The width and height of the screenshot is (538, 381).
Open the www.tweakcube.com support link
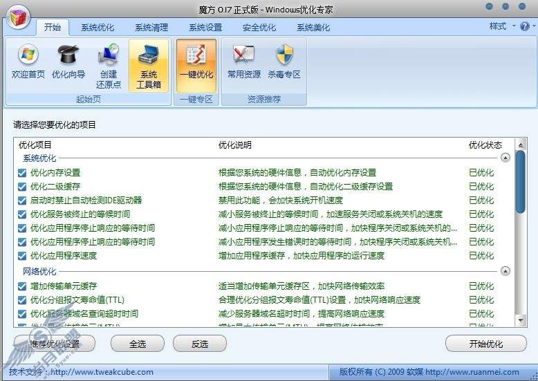(x=102, y=372)
